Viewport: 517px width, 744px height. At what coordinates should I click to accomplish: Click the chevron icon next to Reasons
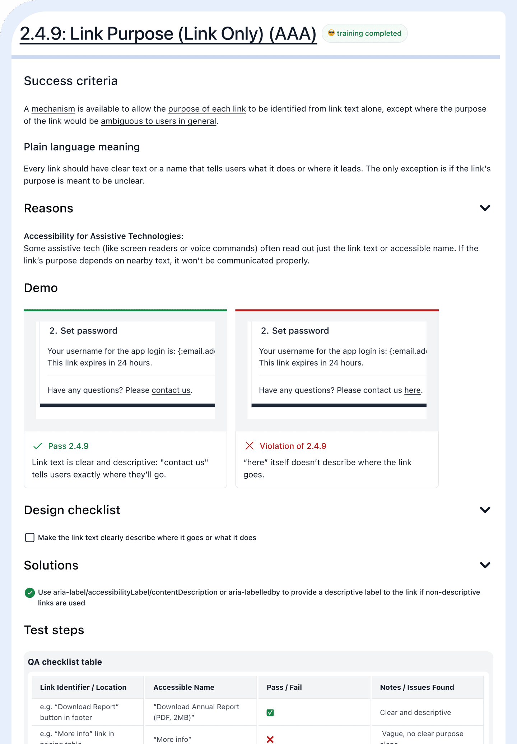coord(485,208)
